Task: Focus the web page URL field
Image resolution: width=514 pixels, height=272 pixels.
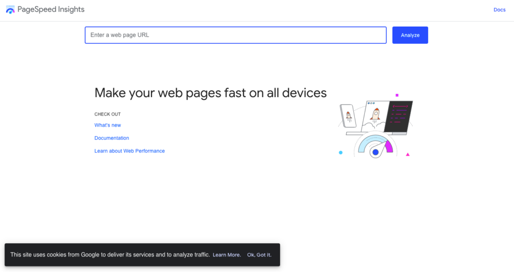Action: [235, 35]
